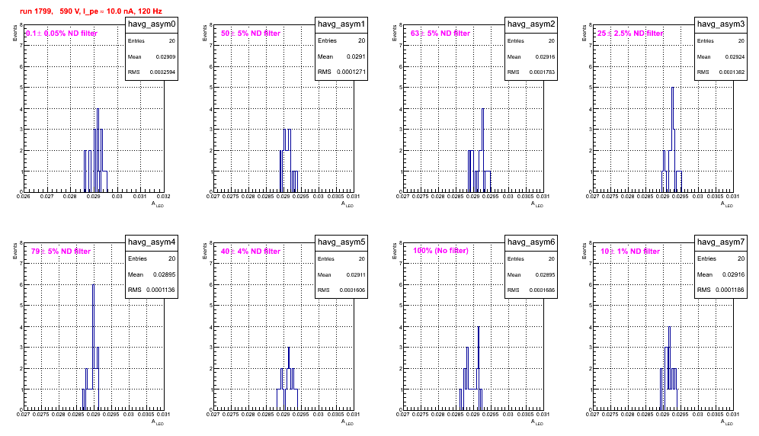Click Mean value 0.02911 in havg_asym5
Image resolution: width=759 pixels, height=436 pixels.
(x=355, y=274)
